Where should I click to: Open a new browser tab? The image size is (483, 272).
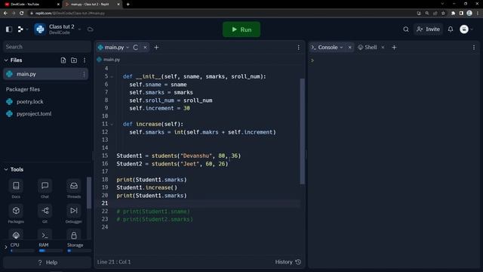pyautogui.click(x=128, y=5)
